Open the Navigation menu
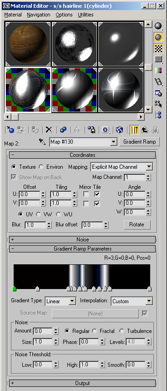 point(39,15)
